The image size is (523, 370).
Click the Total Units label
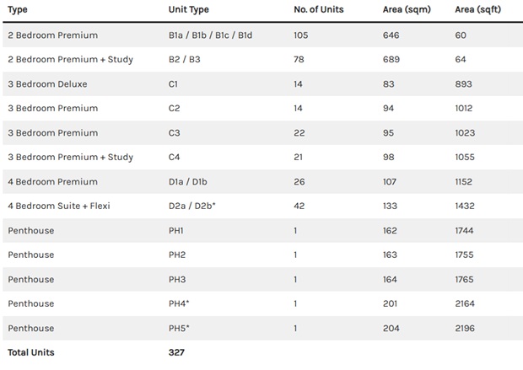[x=30, y=352]
